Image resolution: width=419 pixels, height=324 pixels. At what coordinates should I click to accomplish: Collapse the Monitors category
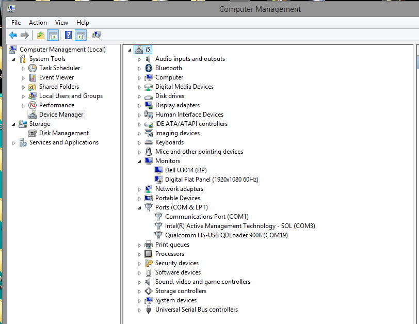click(x=139, y=161)
